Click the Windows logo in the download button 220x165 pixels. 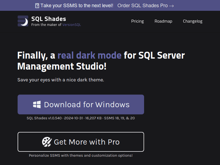(37, 104)
